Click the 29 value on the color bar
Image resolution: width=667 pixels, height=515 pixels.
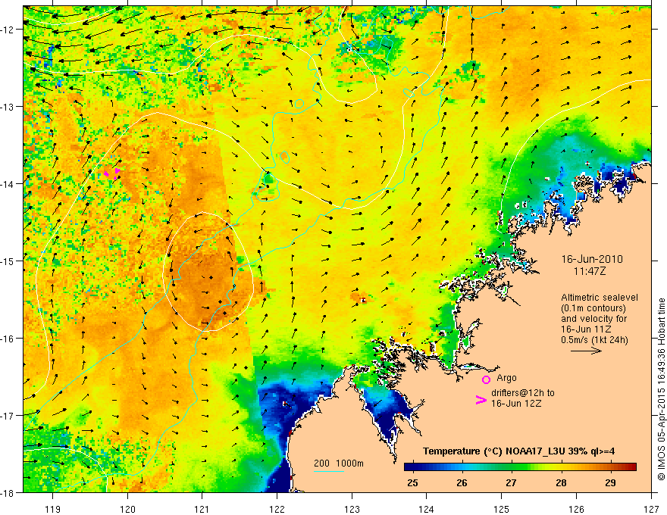610,482
